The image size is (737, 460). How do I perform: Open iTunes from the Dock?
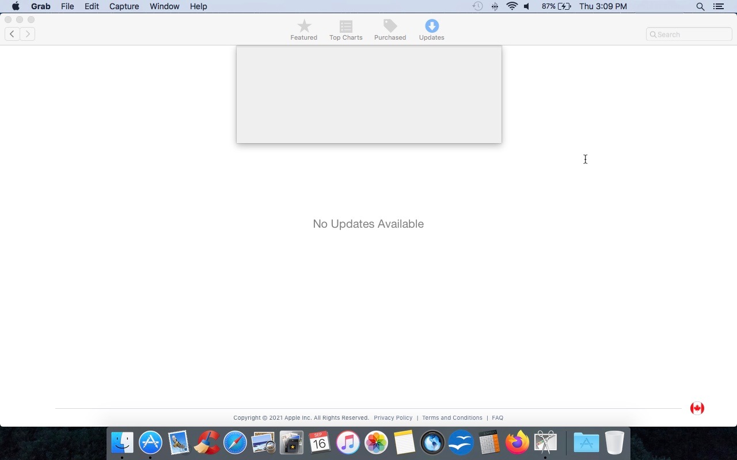pos(348,443)
